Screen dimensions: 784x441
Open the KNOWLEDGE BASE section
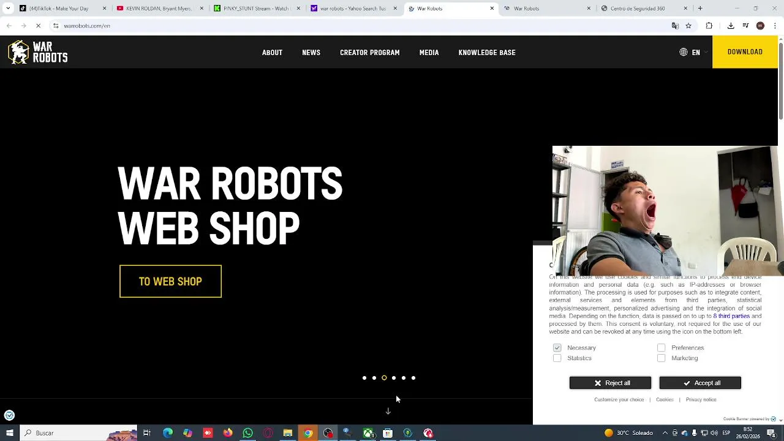pos(487,53)
